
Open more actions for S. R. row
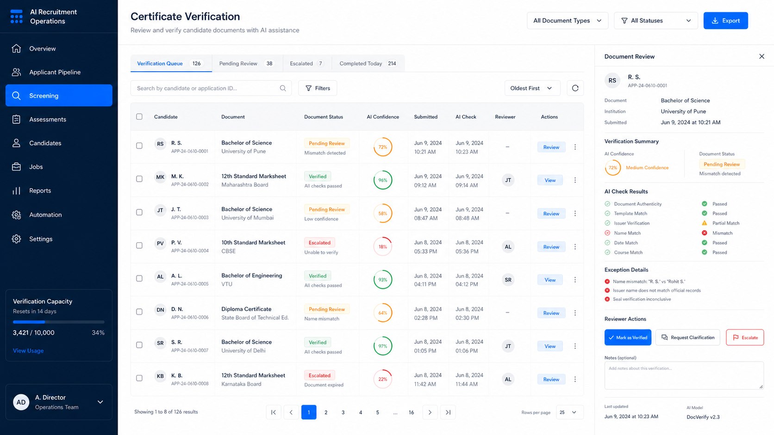pos(575,346)
